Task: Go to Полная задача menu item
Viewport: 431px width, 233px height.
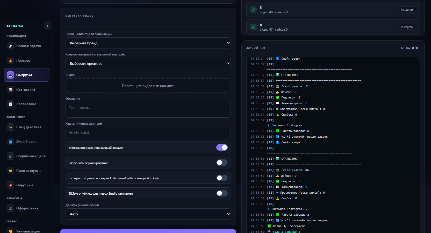Action: pos(27,46)
